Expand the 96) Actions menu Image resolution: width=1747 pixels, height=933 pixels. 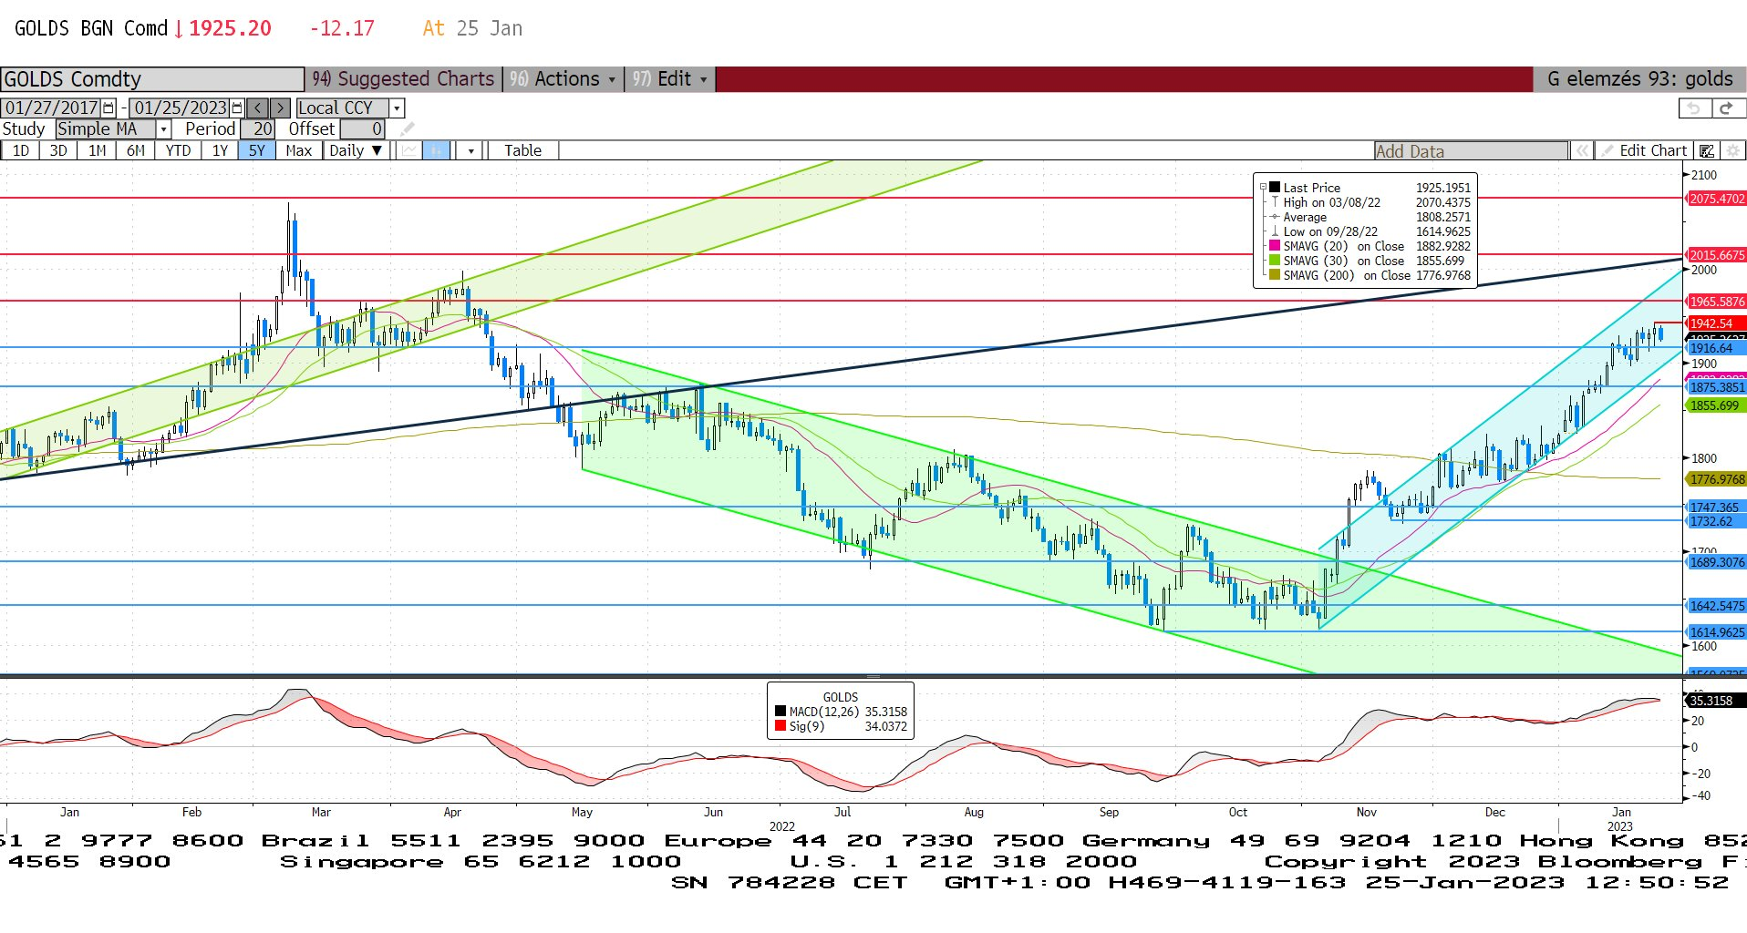(x=563, y=78)
